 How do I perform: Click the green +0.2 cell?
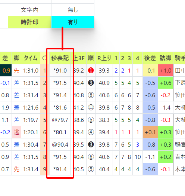tap(166, 157)
